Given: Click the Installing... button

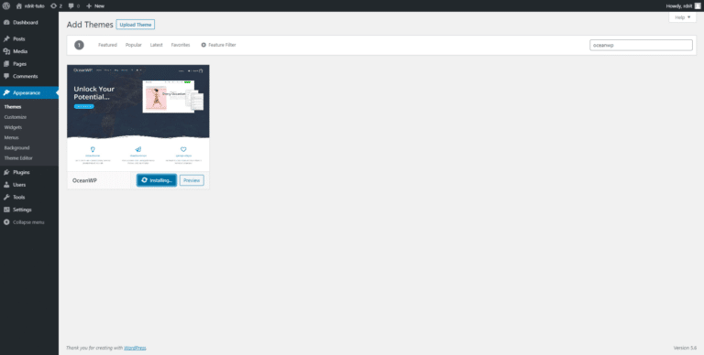Looking at the screenshot, I should (156, 180).
